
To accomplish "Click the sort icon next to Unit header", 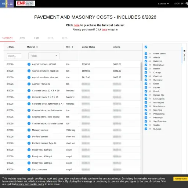I will point(72,47).
